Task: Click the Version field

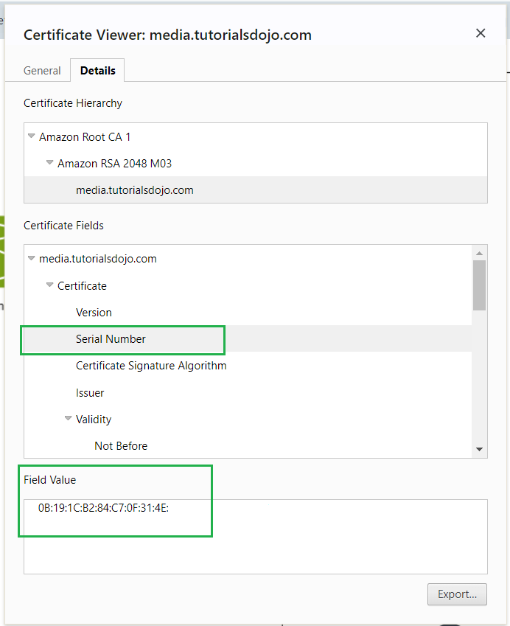Action: pyautogui.click(x=94, y=313)
